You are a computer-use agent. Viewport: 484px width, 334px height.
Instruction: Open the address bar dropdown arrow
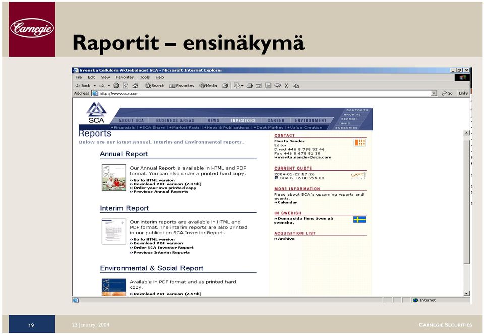tap(434, 93)
